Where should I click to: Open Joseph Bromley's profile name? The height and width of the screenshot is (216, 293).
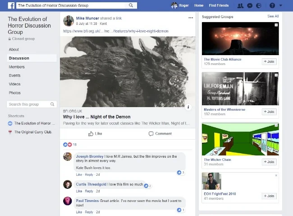pyautogui.click(x=90, y=156)
